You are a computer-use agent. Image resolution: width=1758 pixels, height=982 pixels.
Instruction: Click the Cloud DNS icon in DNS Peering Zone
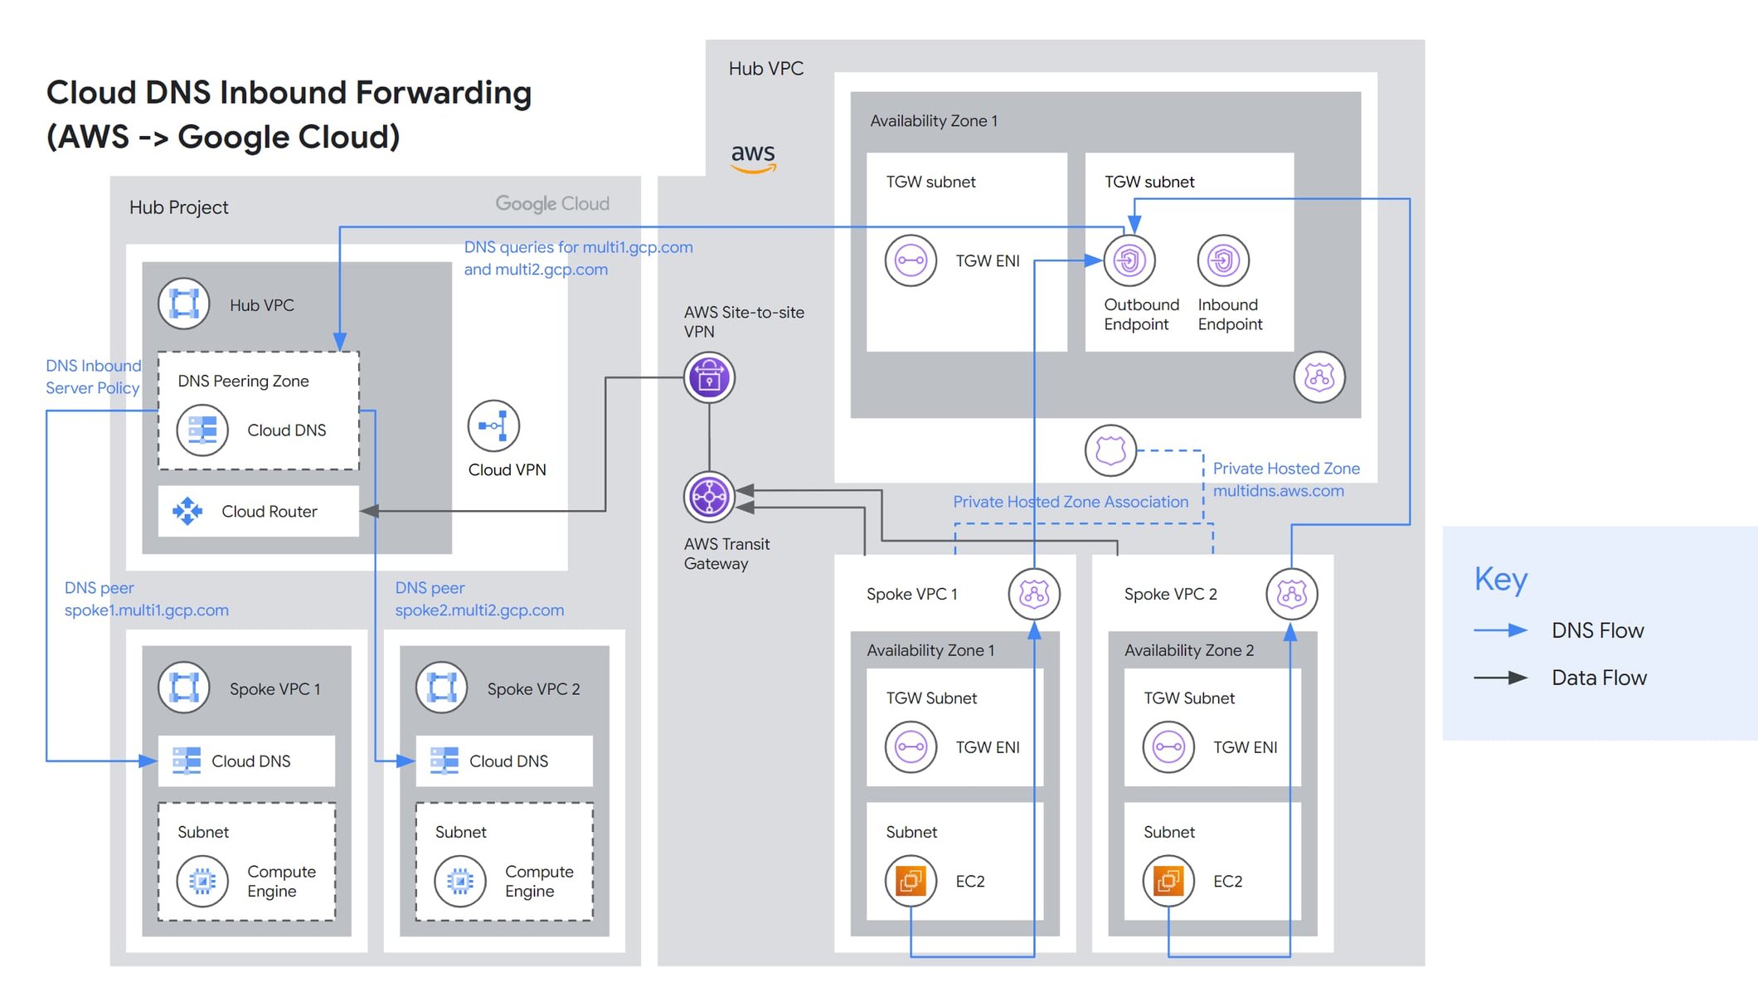click(202, 430)
